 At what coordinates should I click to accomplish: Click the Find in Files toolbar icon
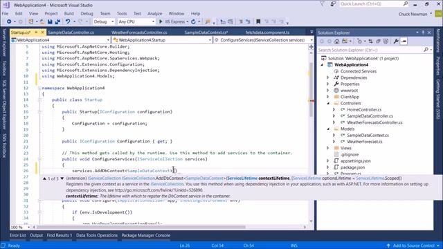(208, 21)
